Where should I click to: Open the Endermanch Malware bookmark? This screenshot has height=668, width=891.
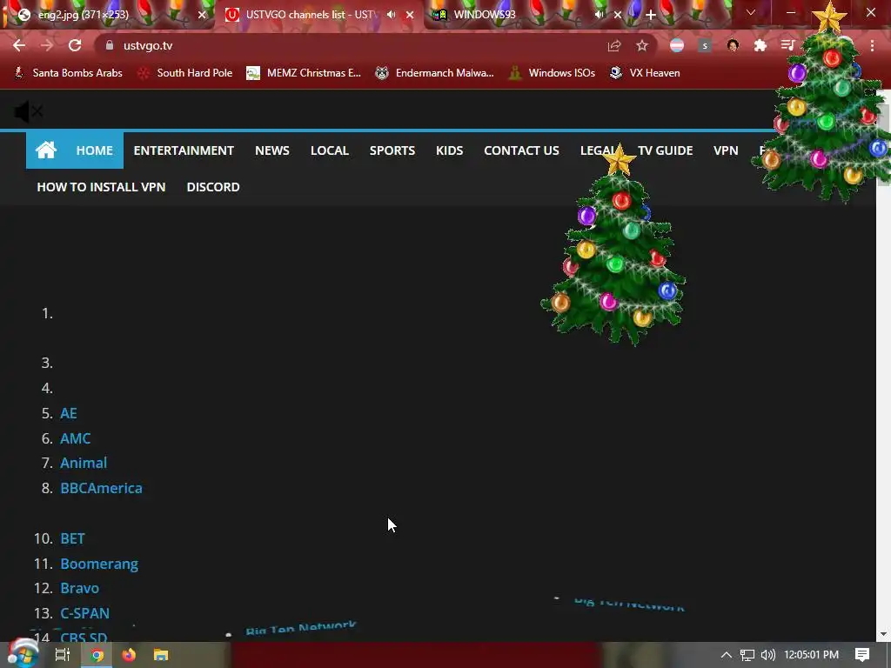click(x=435, y=73)
